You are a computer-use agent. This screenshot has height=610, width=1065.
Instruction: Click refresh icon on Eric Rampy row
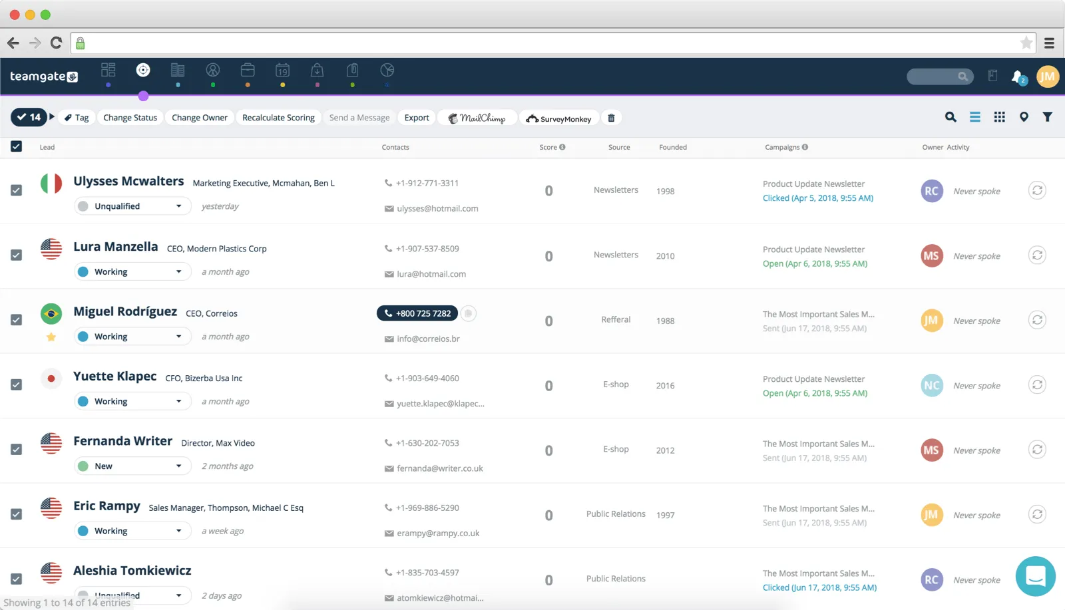[1037, 514]
